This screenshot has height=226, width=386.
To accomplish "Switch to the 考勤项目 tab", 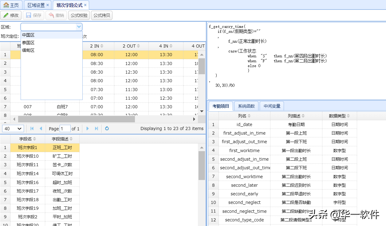I will coord(221,106).
